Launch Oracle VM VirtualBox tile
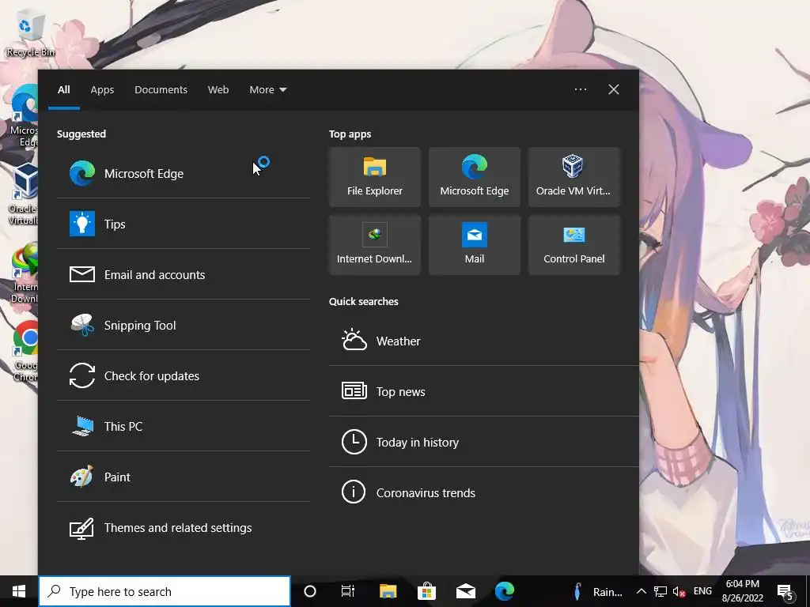Viewport: 810px width, 607px height. point(574,177)
